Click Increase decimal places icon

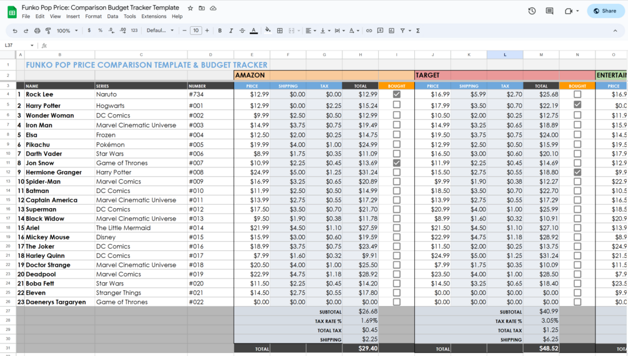click(122, 31)
